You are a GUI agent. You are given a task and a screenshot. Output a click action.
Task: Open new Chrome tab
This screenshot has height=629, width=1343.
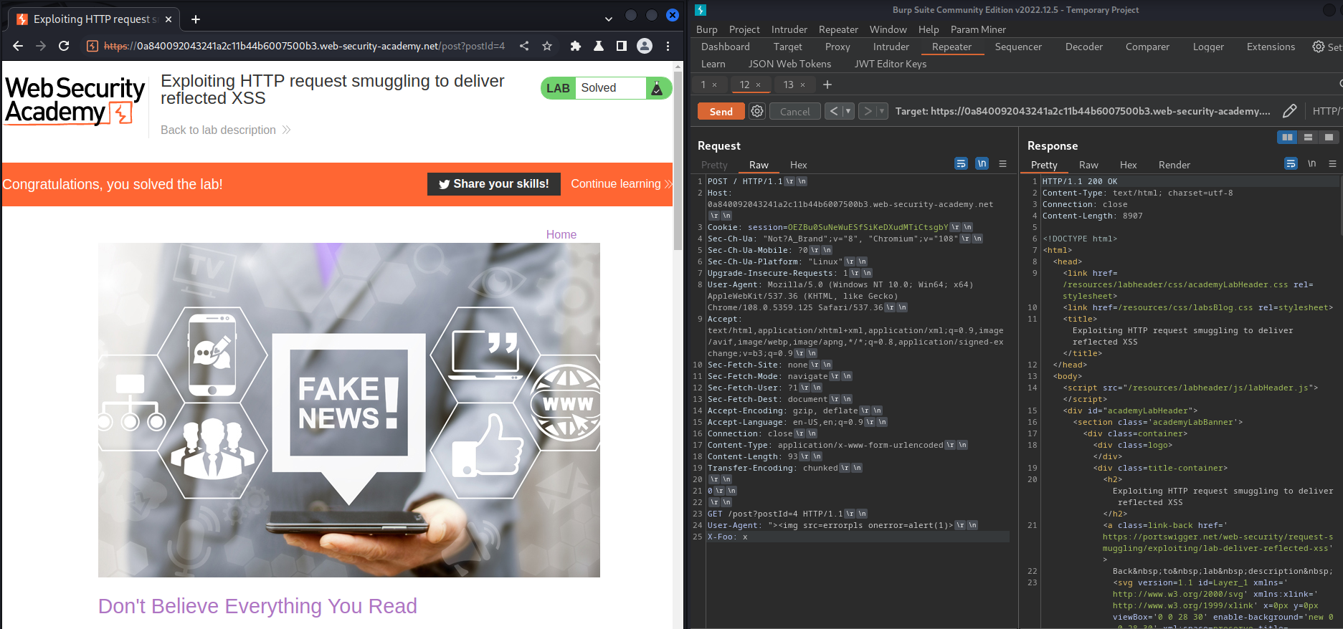tap(196, 19)
